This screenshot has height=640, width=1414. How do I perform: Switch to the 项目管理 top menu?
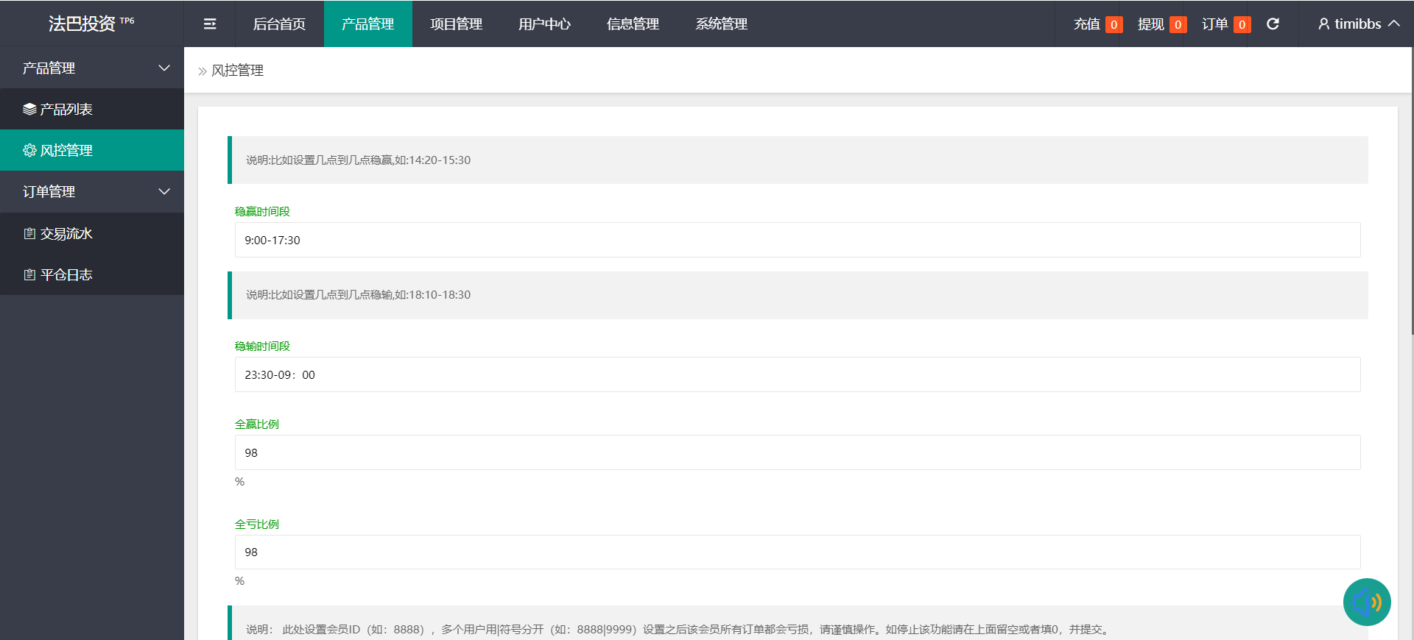pyautogui.click(x=456, y=24)
